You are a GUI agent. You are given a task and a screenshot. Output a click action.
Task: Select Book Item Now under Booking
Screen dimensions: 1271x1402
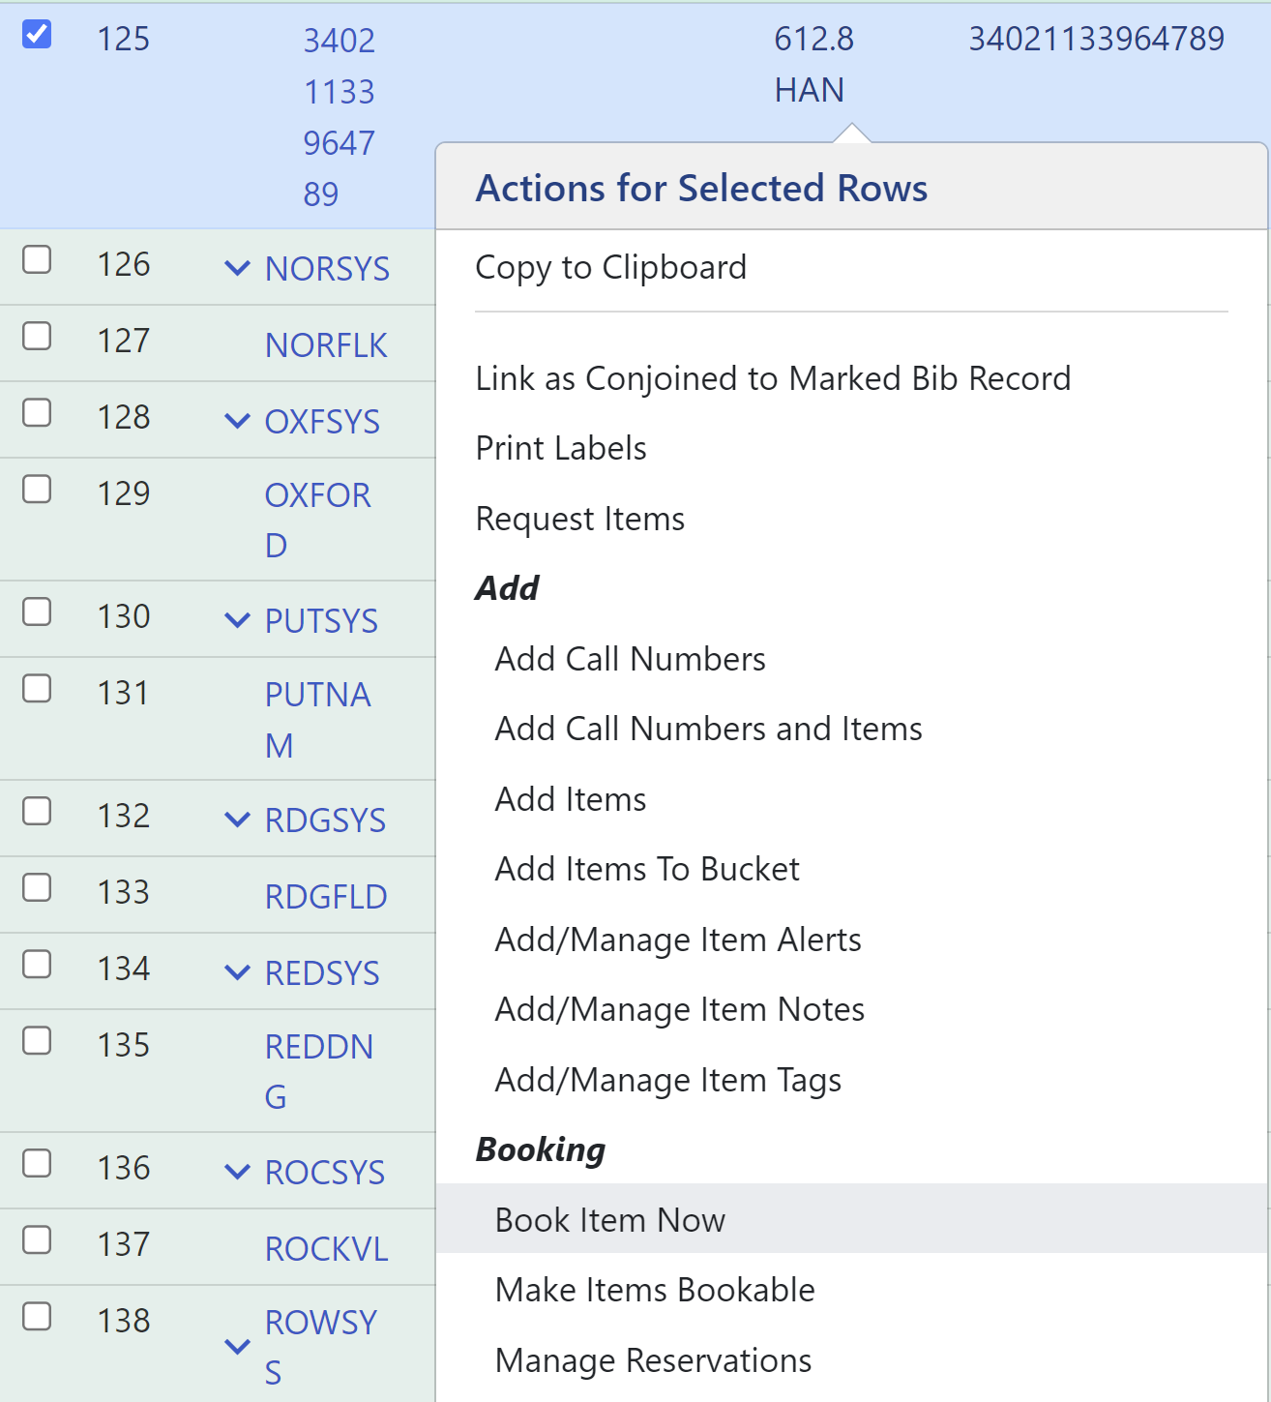point(609,1220)
